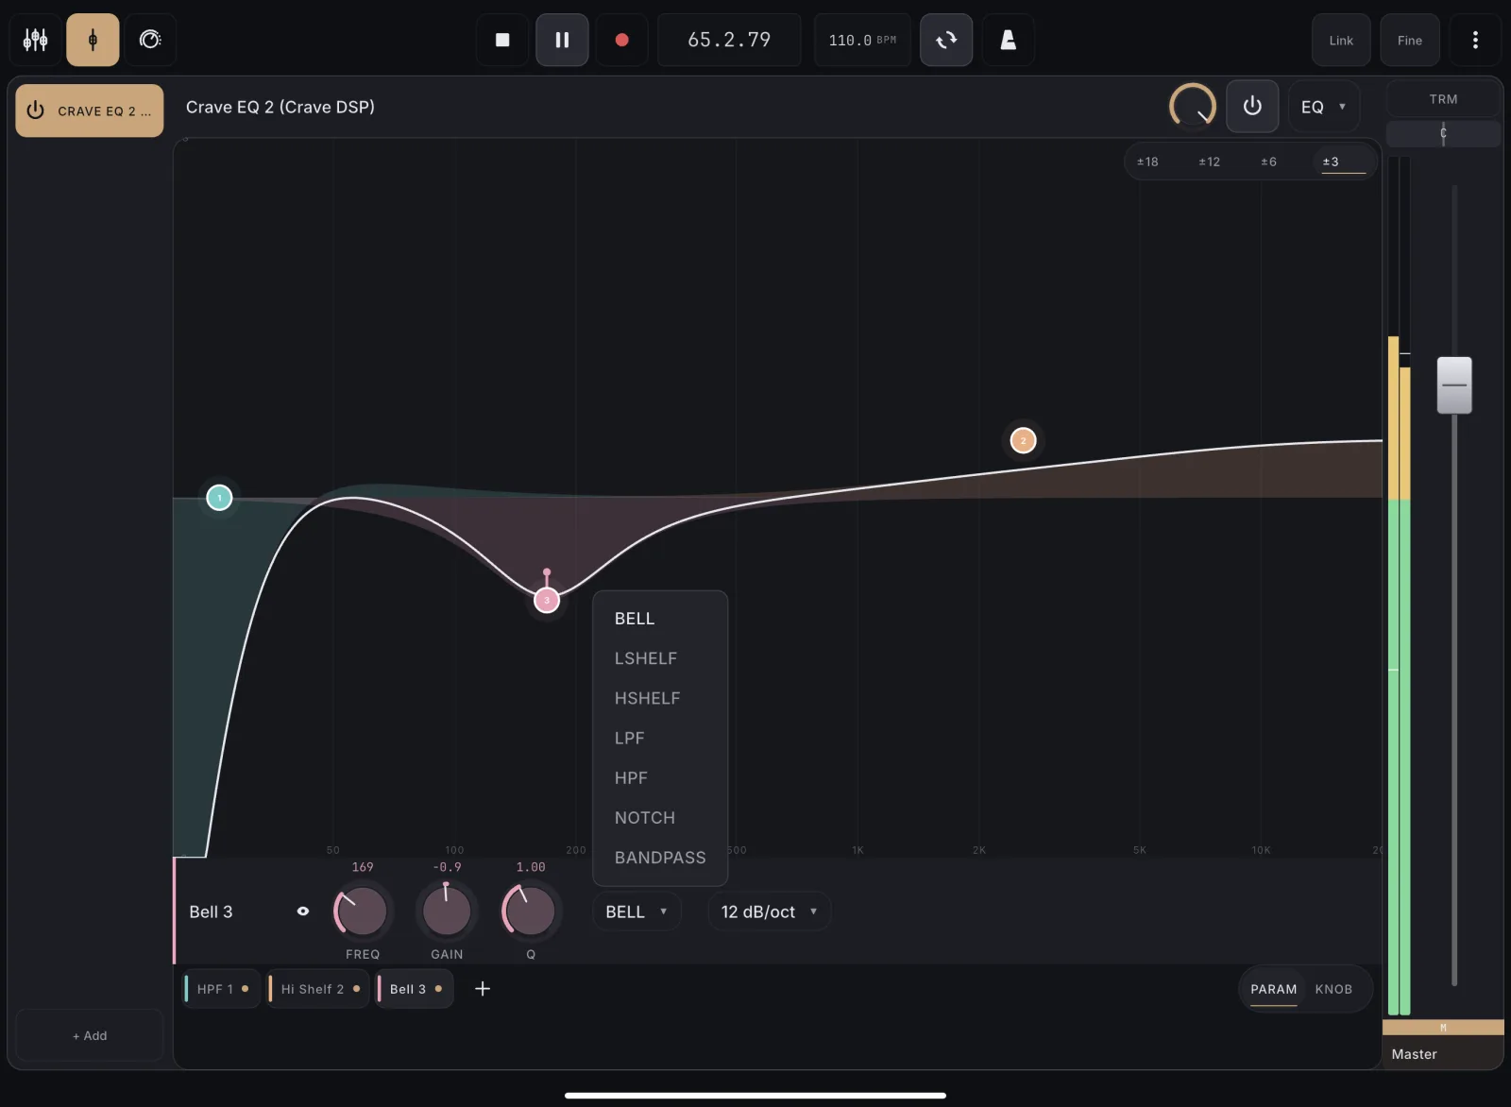This screenshot has width=1511, height=1107.
Task: Choose NOTCH filter type
Action: pos(659,818)
